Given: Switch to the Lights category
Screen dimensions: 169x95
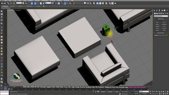Looking at the screenshot, I should [159, 13].
